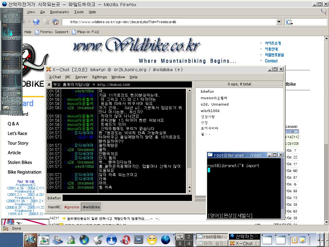Viewport: 329px width, 247px height.
Task: Open the Bike Registration link
Action: (x=24, y=172)
